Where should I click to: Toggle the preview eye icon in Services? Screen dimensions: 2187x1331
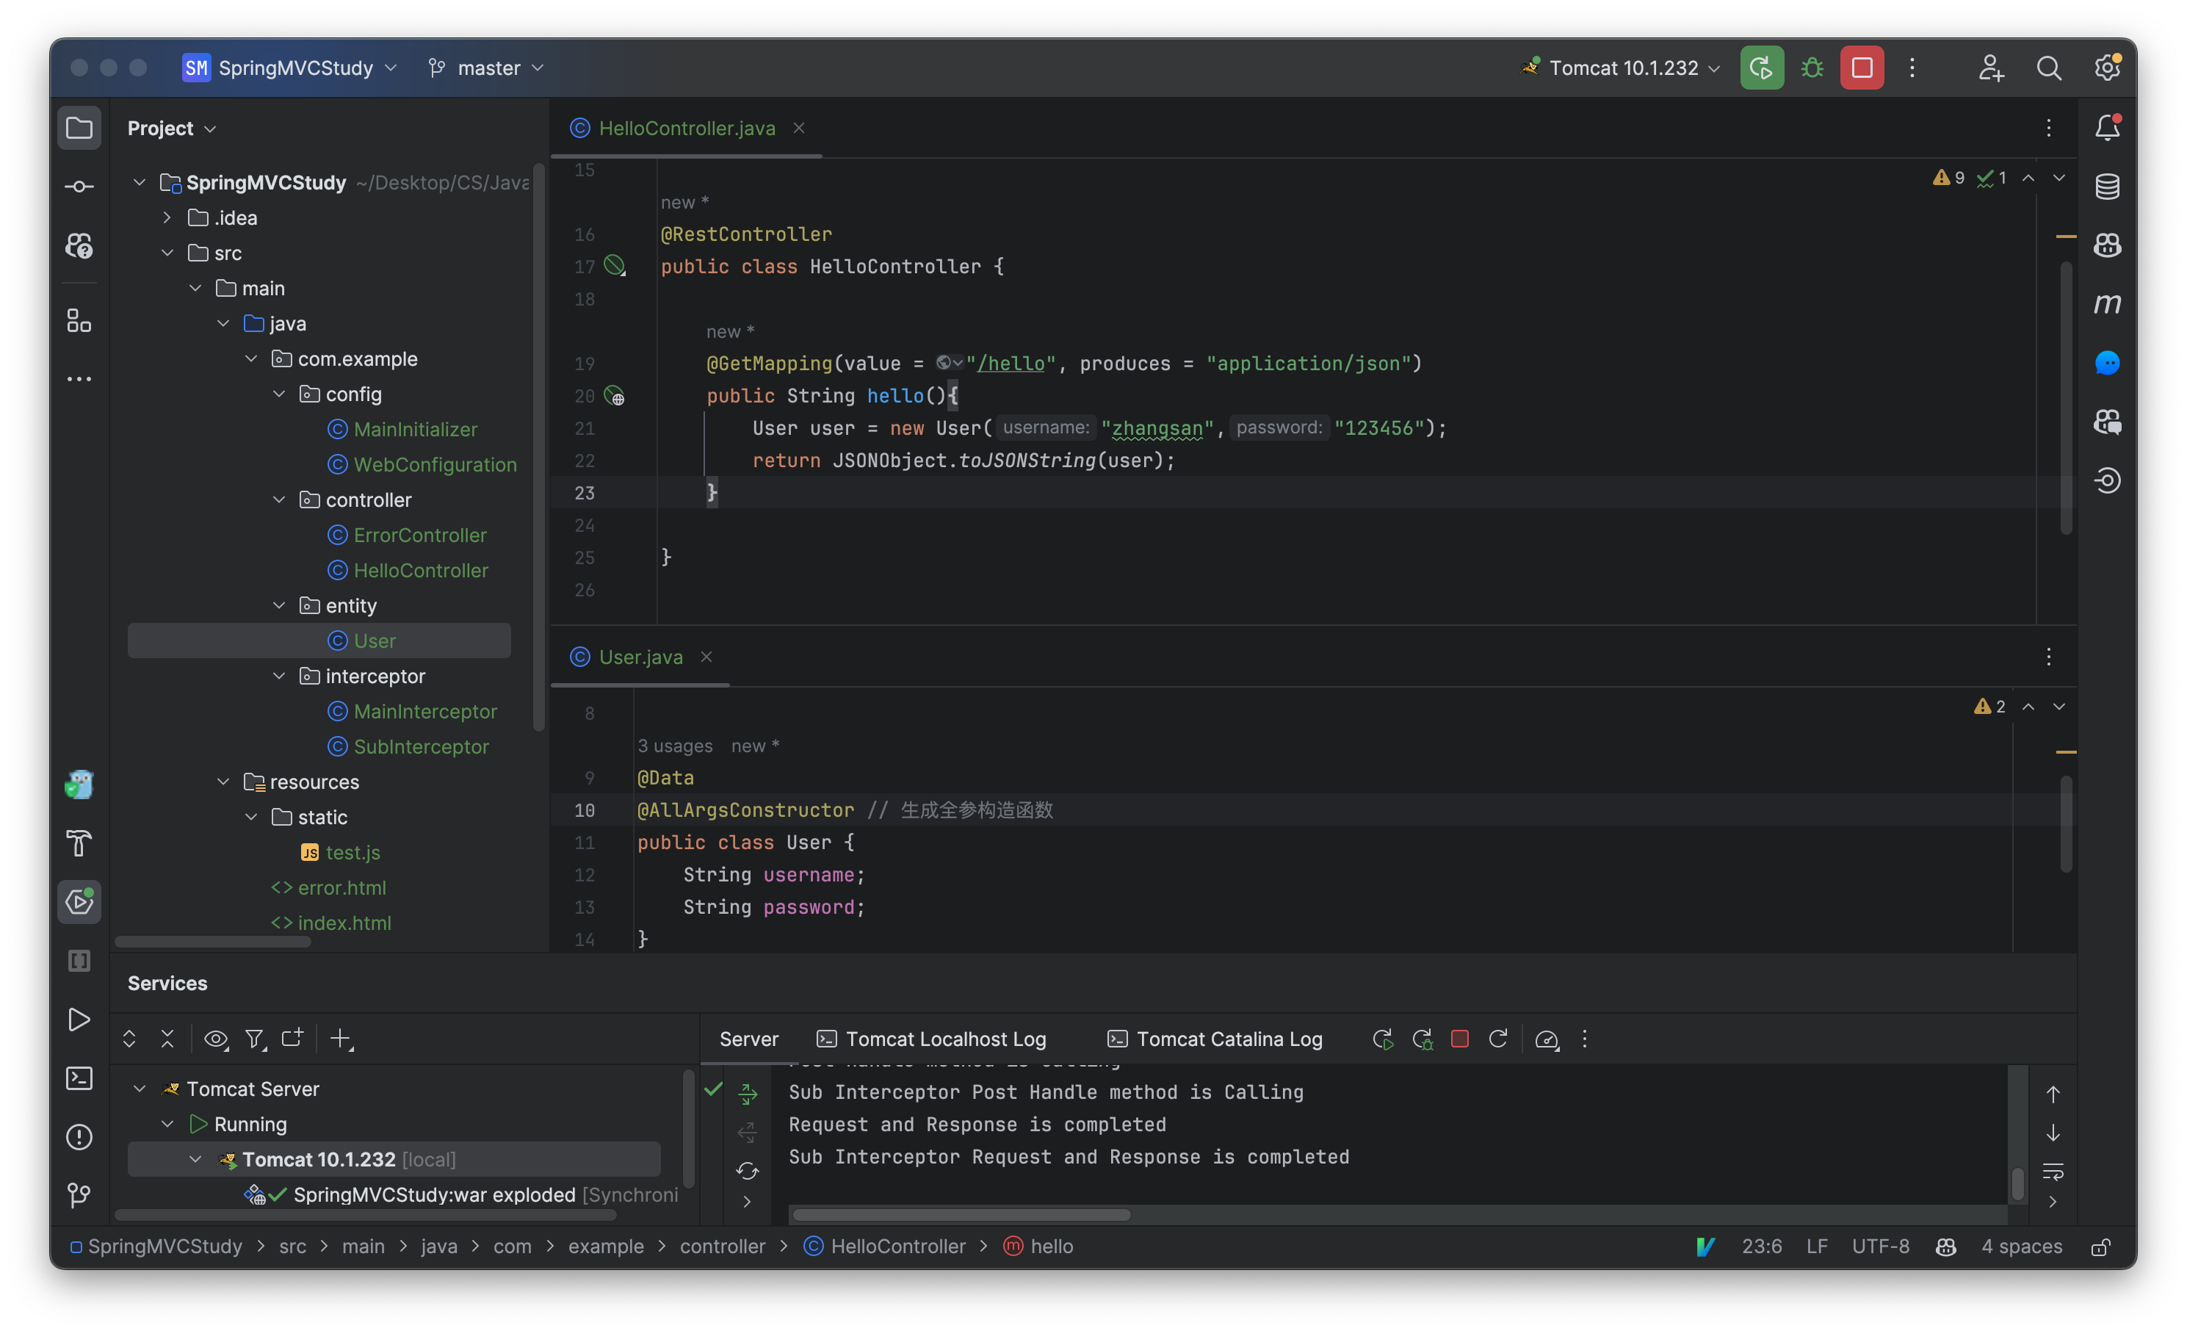click(214, 1038)
